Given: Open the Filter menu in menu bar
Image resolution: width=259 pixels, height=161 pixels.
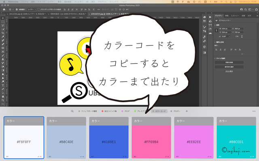Looking at the screenshot, I should point(78,2).
